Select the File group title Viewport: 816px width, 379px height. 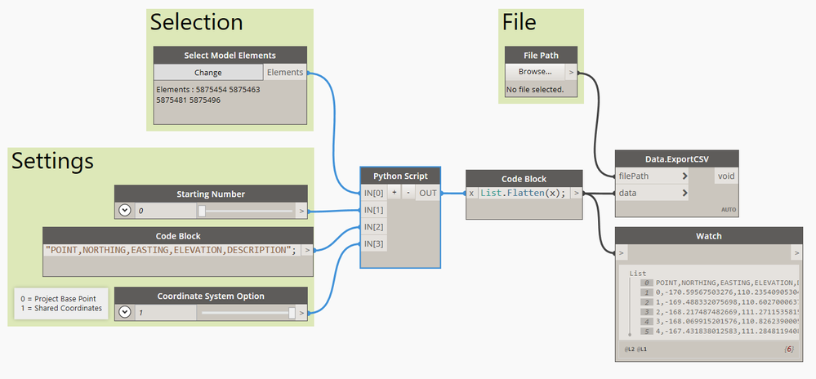coord(519,22)
